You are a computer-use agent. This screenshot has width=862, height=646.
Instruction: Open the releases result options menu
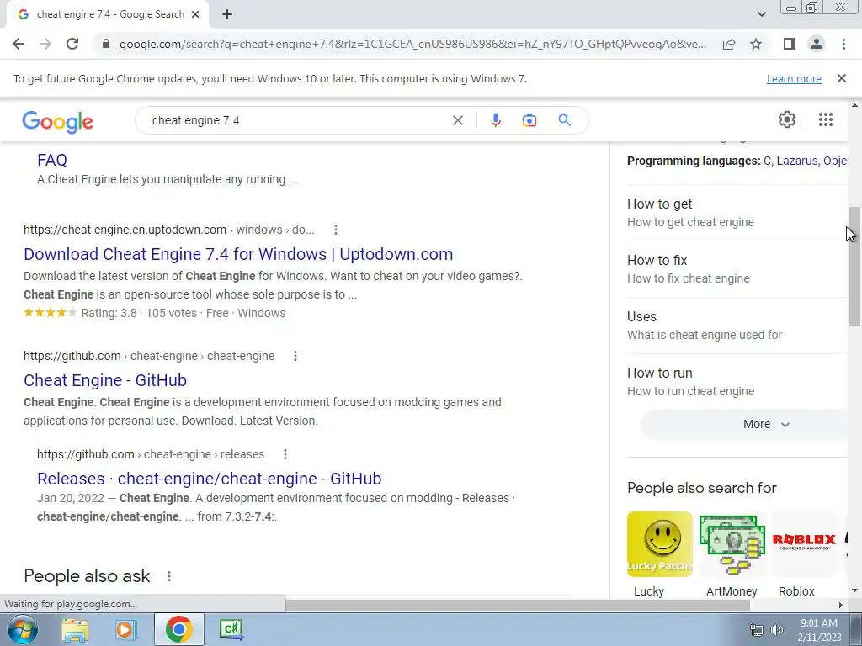[x=285, y=454]
